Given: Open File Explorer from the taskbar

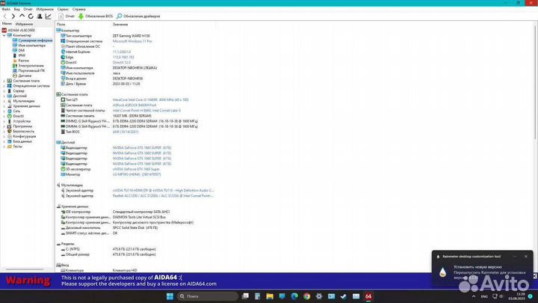Looking at the screenshot, I should tap(270, 296).
